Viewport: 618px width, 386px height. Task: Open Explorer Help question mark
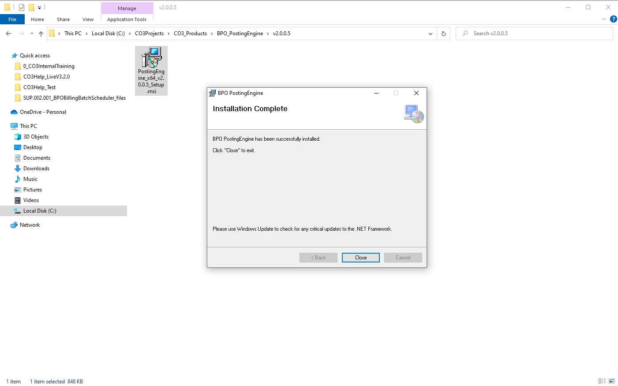(613, 19)
